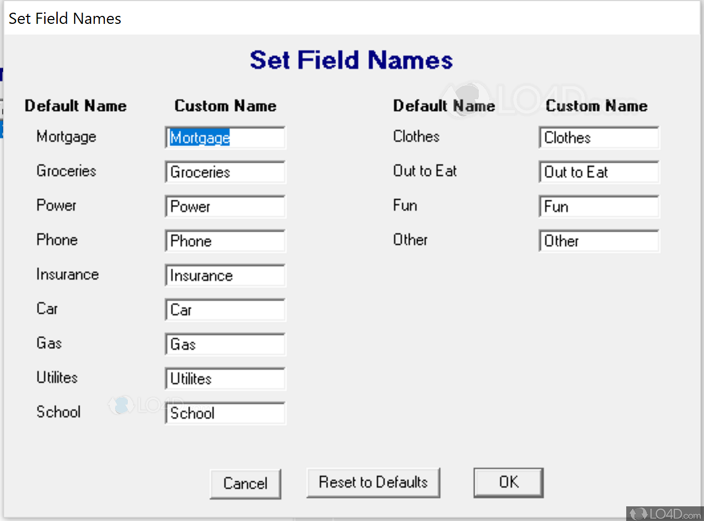Select the Power custom name textbox

coord(225,207)
